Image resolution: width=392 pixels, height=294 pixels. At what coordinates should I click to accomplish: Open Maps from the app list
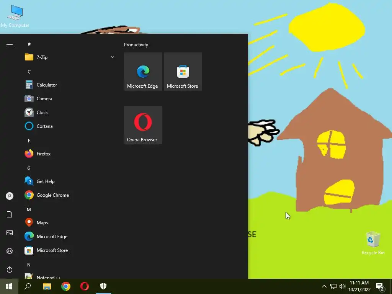(69, 222)
